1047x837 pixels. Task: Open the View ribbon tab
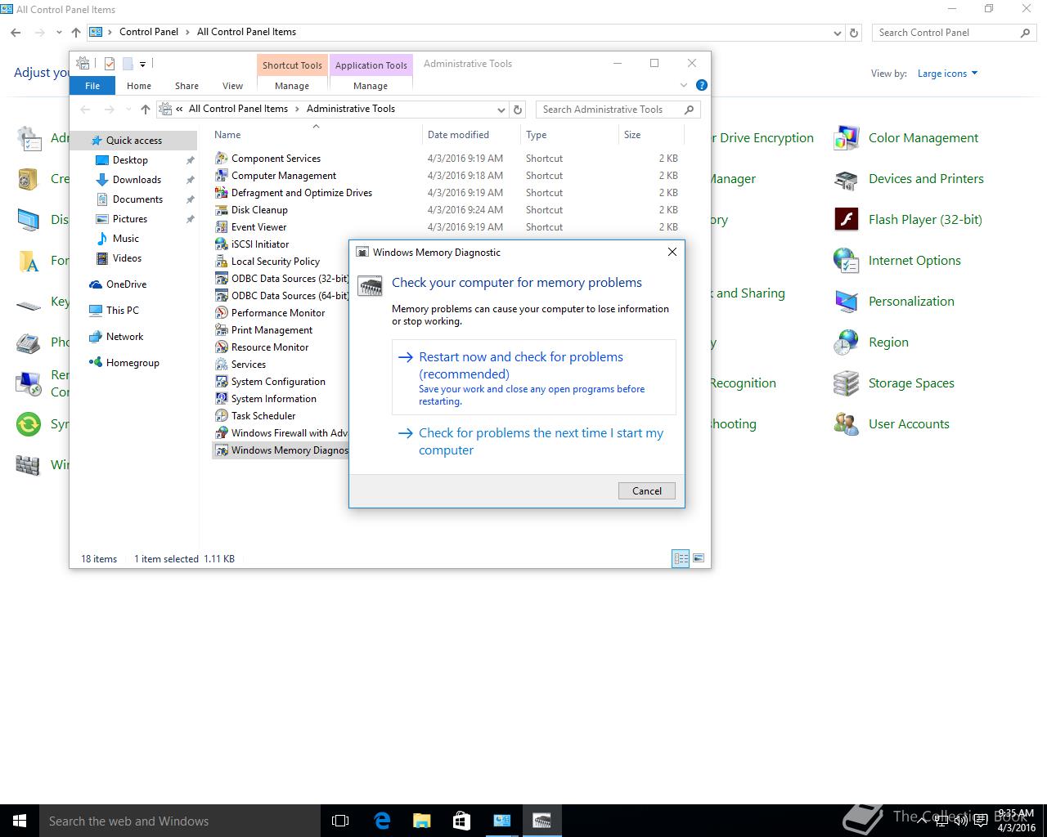point(232,86)
